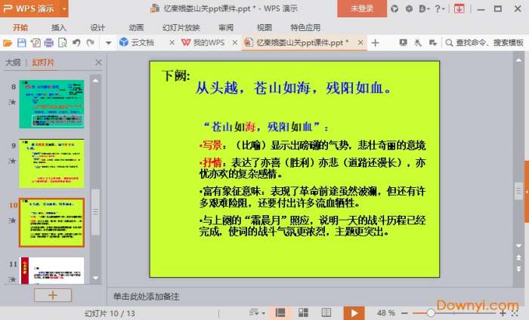529x320 pixels.
Task: Open the 特色应用 ribbon tab
Action: coord(305,27)
